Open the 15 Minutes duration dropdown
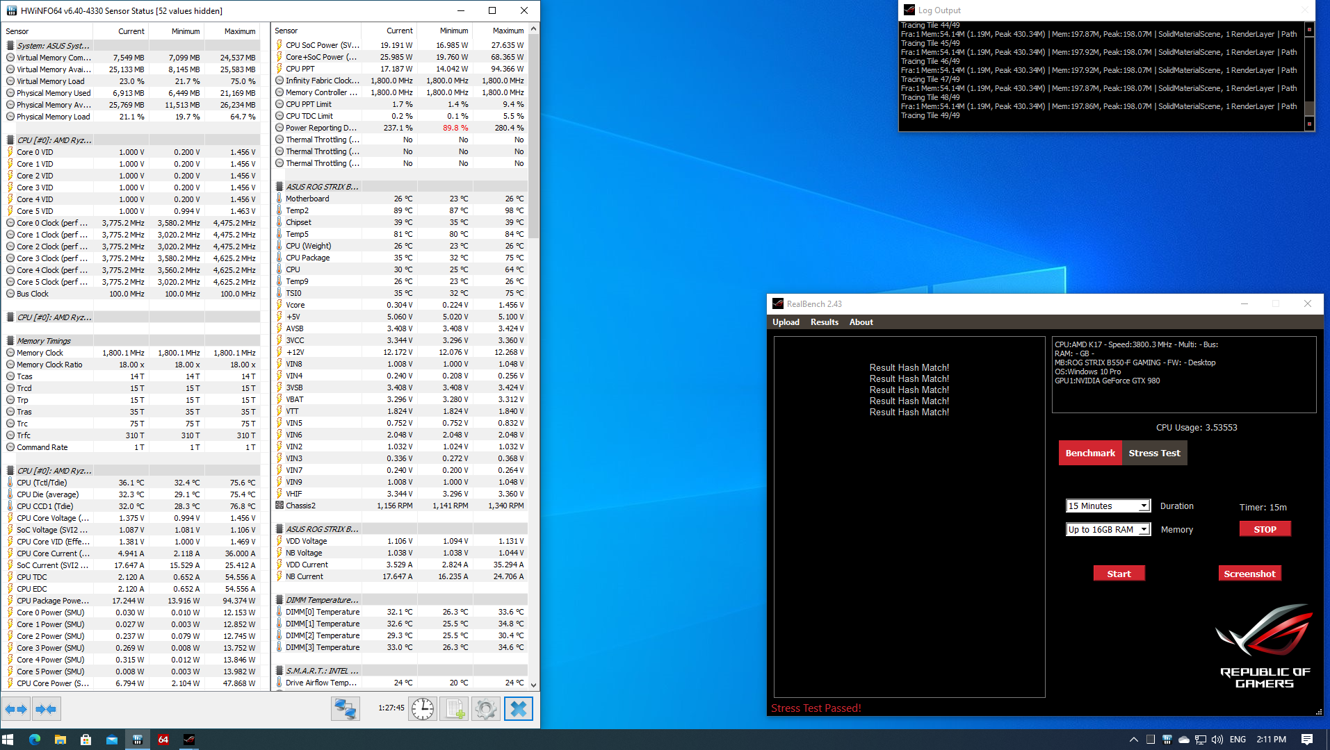This screenshot has height=750, width=1330. (1108, 506)
